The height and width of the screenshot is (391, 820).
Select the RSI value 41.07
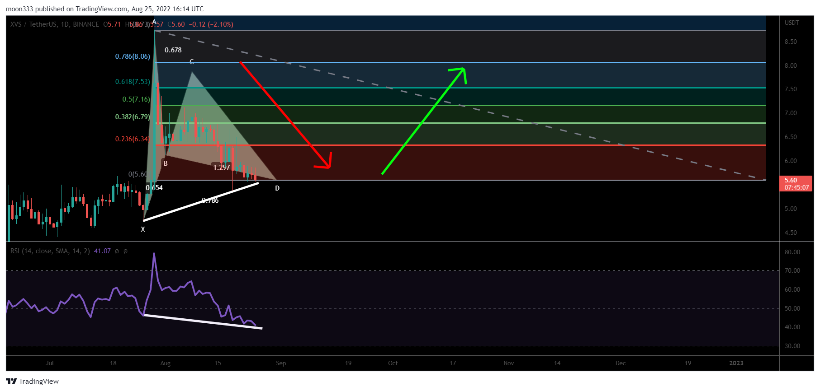click(102, 251)
